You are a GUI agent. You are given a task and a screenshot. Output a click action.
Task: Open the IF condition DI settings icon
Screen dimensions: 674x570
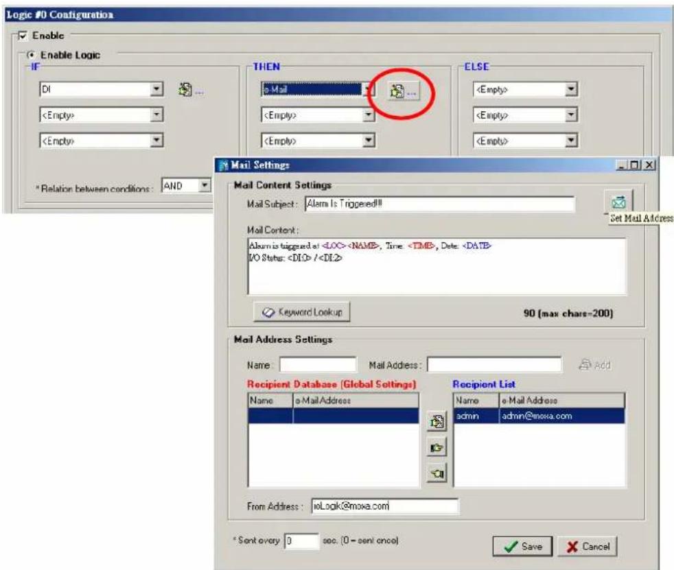pyautogui.click(x=189, y=90)
